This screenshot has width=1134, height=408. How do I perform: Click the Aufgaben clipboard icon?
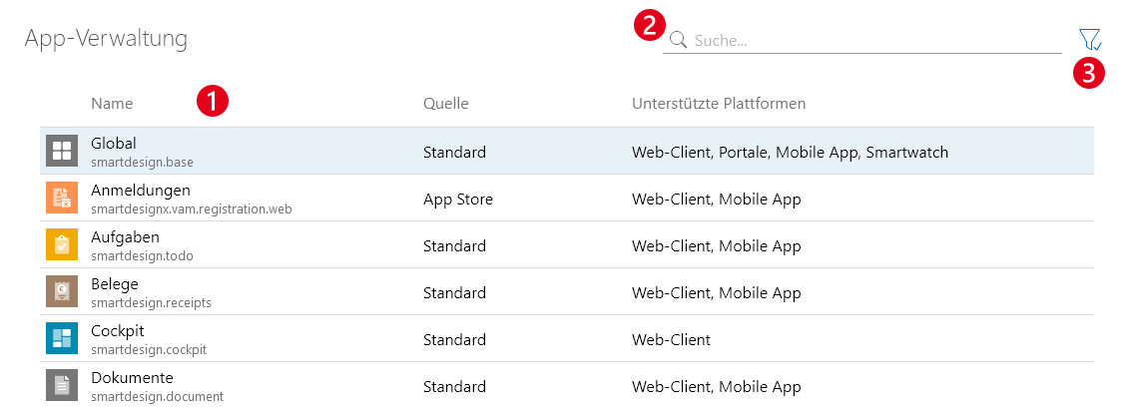point(62,245)
